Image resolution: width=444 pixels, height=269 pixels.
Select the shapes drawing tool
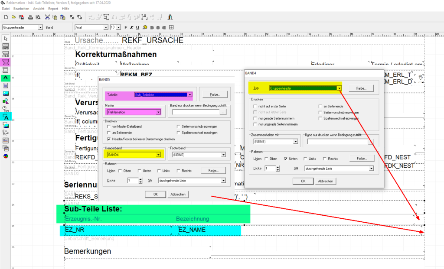pyautogui.click(x=6, y=101)
